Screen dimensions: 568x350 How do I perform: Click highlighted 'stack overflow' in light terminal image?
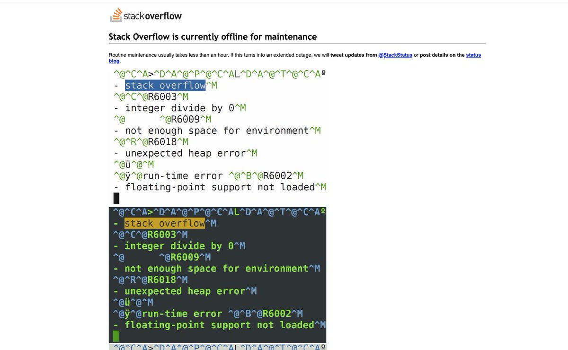166,86
